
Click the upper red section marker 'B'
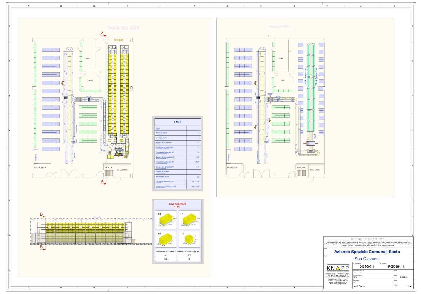pos(41,214)
